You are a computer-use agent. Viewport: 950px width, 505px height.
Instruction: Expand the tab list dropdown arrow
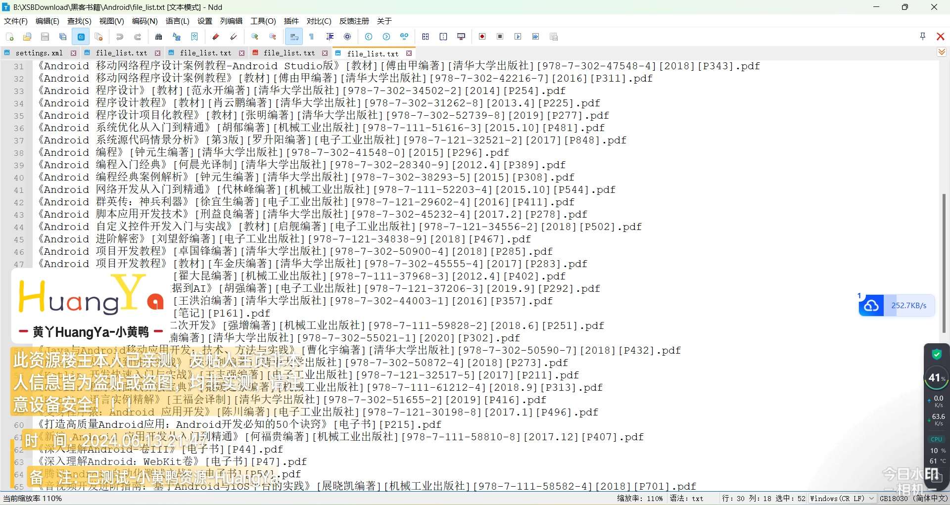click(x=942, y=52)
